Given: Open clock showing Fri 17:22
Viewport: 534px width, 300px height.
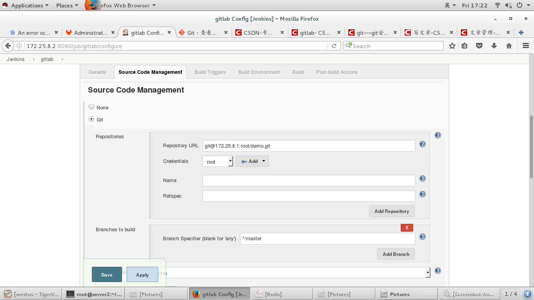Looking at the screenshot, I should (x=475, y=5).
